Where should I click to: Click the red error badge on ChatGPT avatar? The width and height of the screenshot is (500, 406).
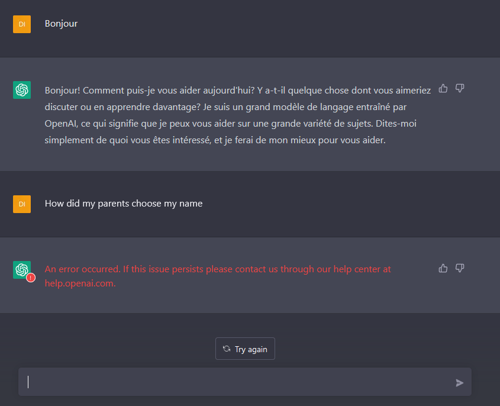tap(31, 278)
